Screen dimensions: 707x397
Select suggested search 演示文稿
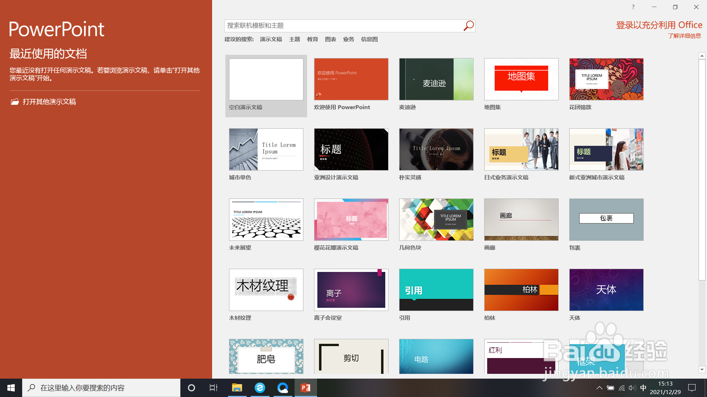(271, 39)
